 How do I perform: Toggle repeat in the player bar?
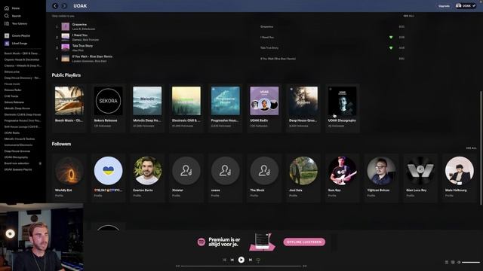click(258, 260)
